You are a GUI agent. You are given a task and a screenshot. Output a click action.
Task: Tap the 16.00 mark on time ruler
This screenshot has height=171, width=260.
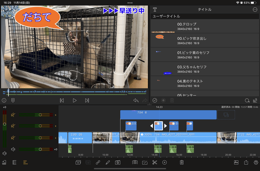tap(179, 155)
